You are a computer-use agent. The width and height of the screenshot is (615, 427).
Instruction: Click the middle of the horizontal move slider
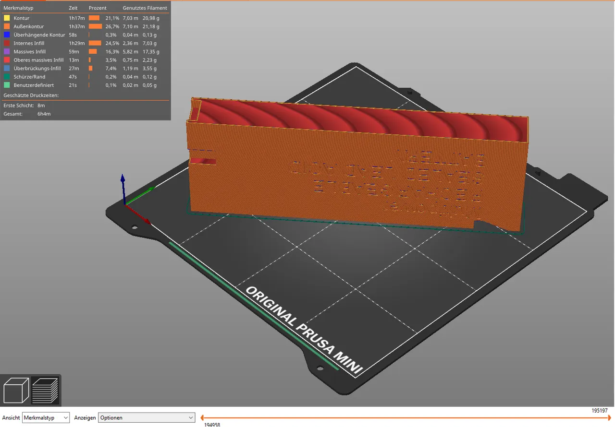406,418
